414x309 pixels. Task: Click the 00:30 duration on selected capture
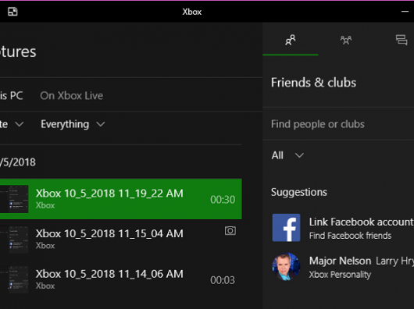click(x=223, y=200)
